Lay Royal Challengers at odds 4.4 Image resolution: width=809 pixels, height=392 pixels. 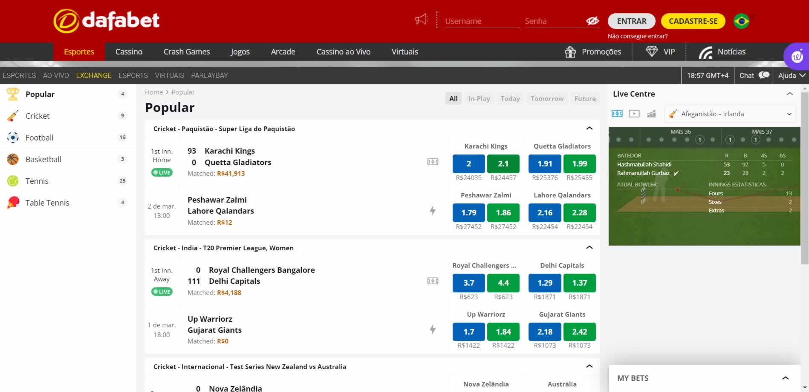(x=503, y=283)
